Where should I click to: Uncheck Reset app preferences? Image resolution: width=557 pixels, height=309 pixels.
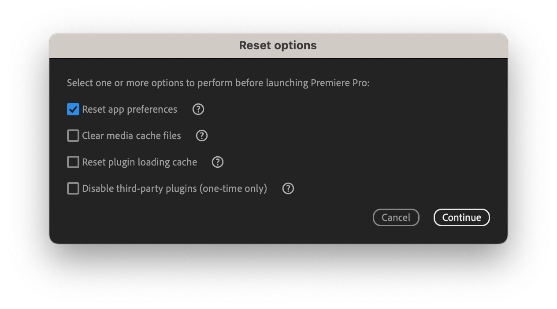point(73,109)
